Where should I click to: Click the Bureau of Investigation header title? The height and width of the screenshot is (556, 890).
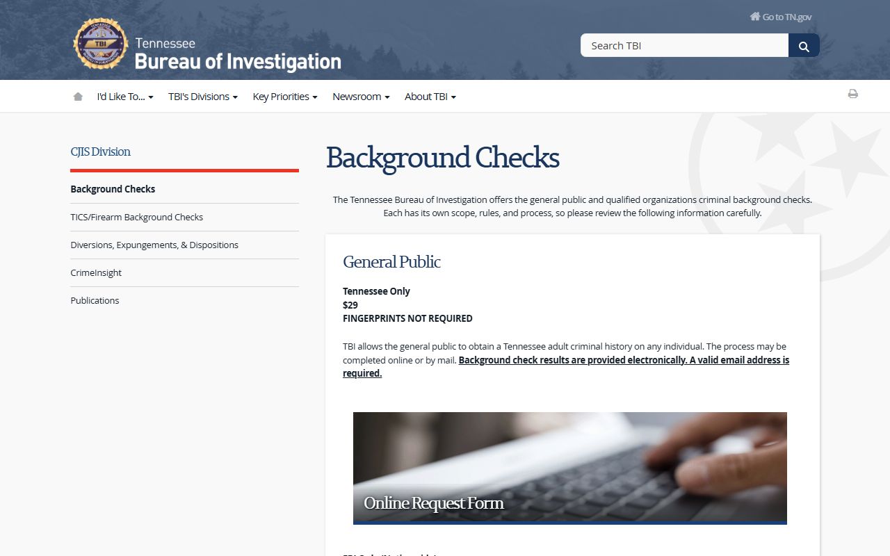coord(237,62)
